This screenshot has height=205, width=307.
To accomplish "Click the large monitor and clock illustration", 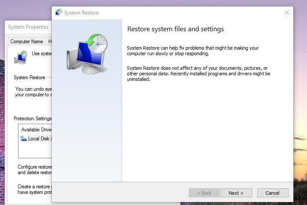I will pos(87,54).
